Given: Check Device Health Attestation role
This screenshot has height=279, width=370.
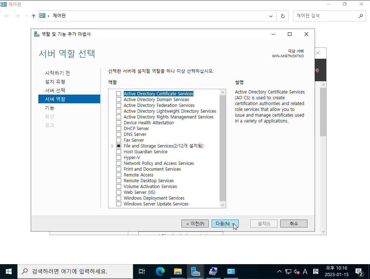Looking at the screenshot, I should coord(119,123).
